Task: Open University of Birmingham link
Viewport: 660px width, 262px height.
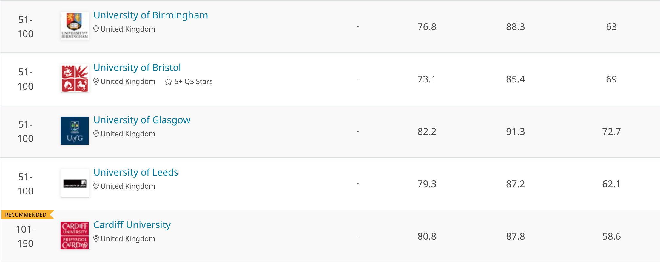Action: (x=151, y=15)
